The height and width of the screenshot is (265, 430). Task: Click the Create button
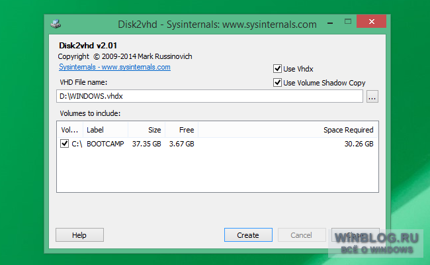click(x=248, y=235)
